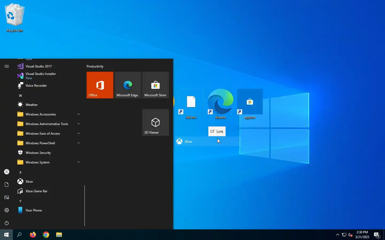Open the Recycle Bin desktop icon
Viewport: 385px width, 240px height.
tap(15, 18)
